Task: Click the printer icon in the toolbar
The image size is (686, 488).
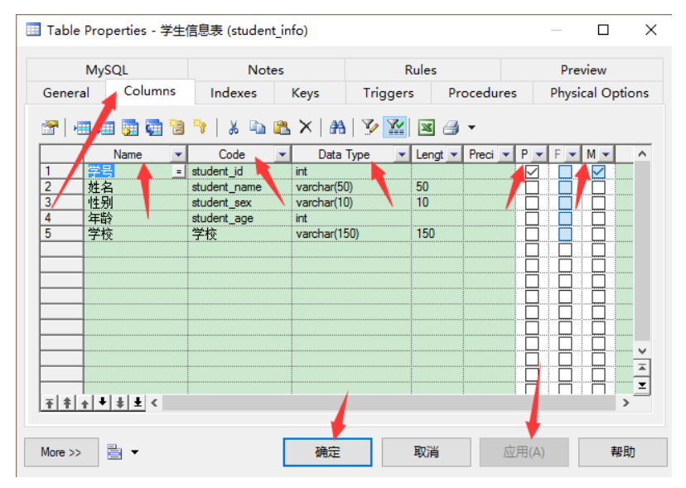Action: (451, 128)
